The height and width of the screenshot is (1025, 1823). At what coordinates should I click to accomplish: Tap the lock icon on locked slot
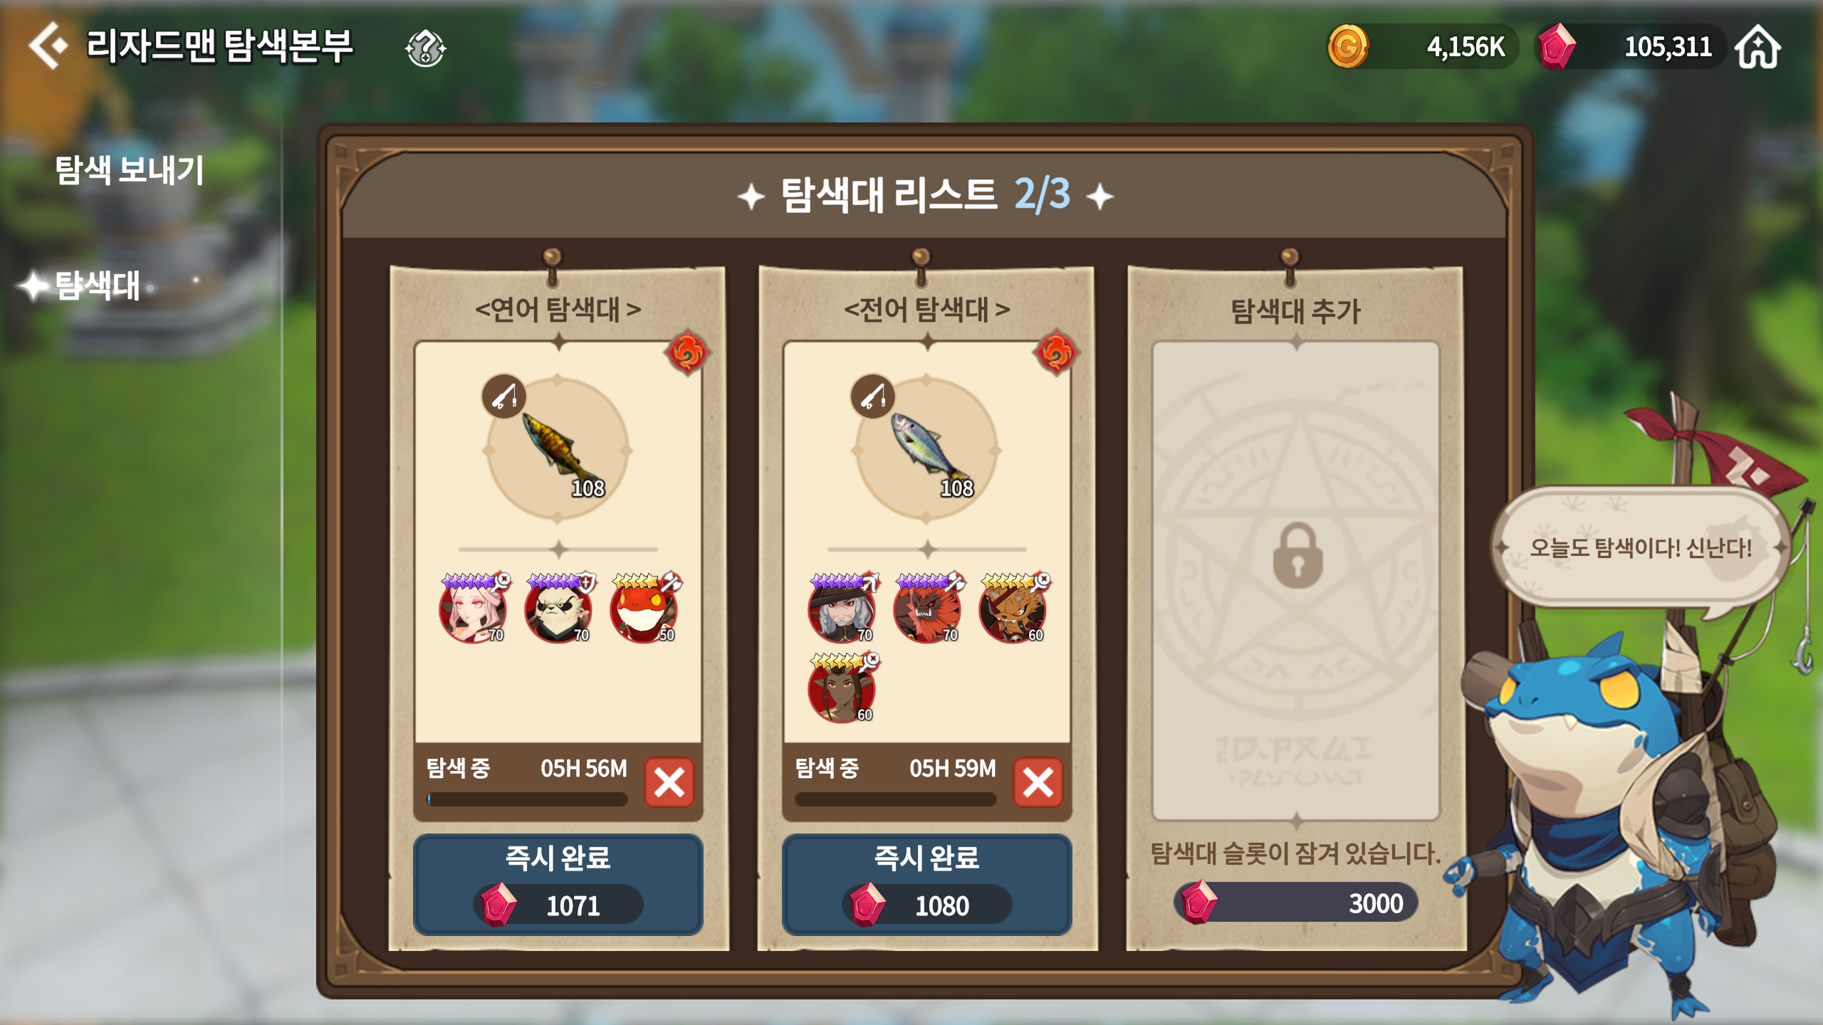pyautogui.click(x=1297, y=556)
